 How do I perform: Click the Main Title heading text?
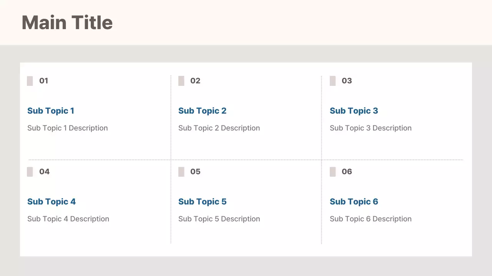[67, 23]
